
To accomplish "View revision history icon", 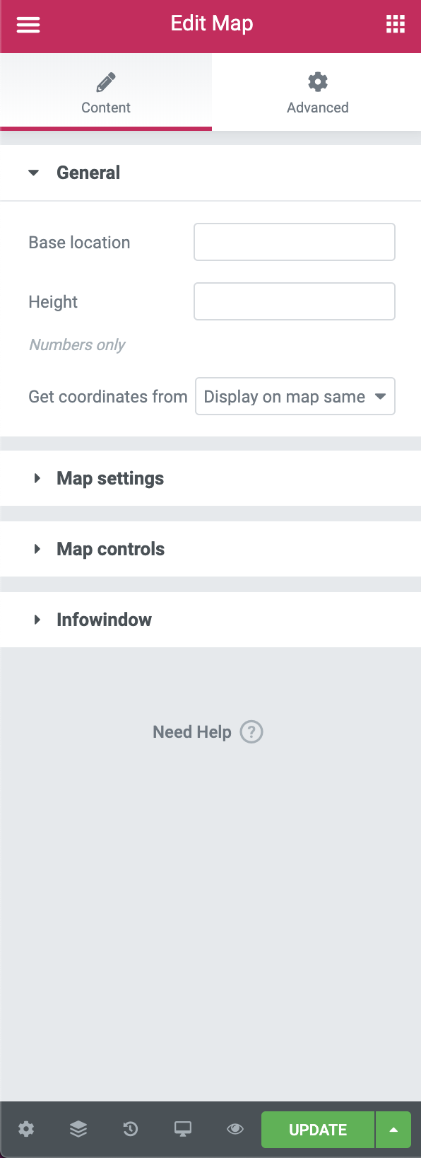I will [130, 1130].
